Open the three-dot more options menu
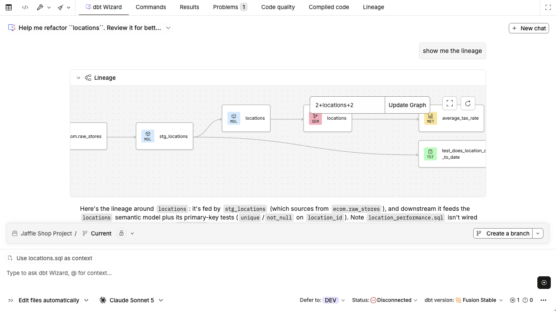556x311 pixels. click(x=543, y=300)
